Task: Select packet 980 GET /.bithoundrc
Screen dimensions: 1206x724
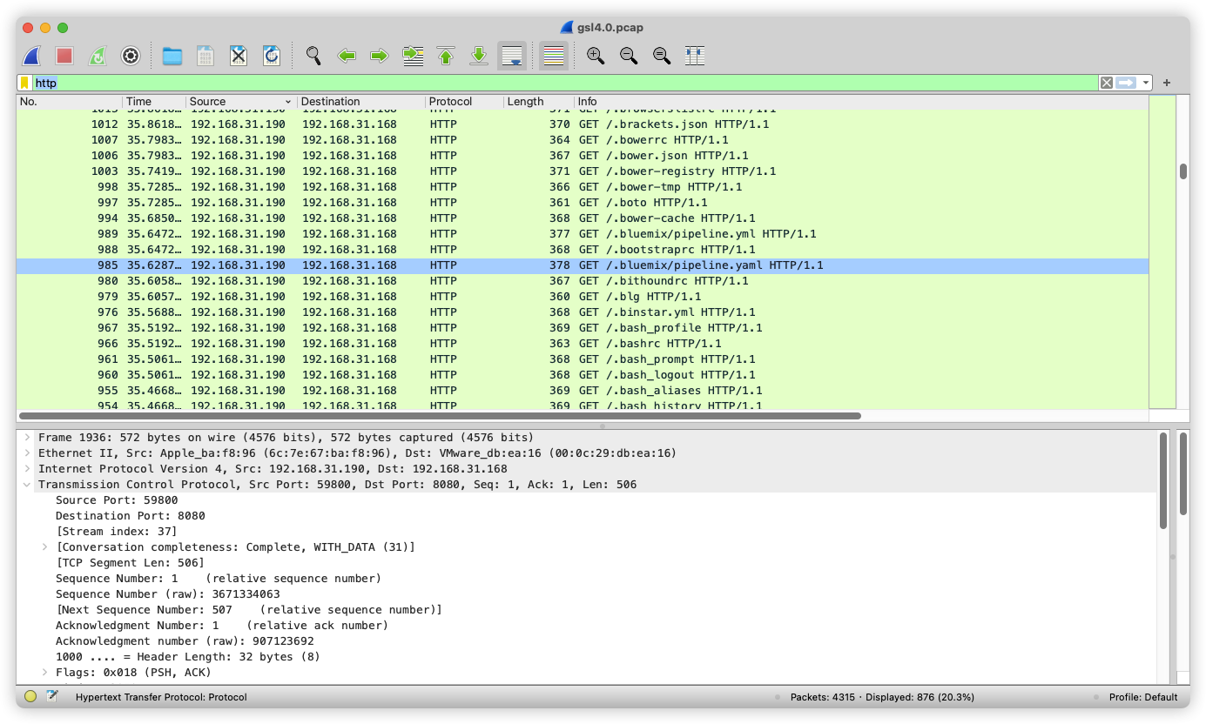Action: (582, 281)
